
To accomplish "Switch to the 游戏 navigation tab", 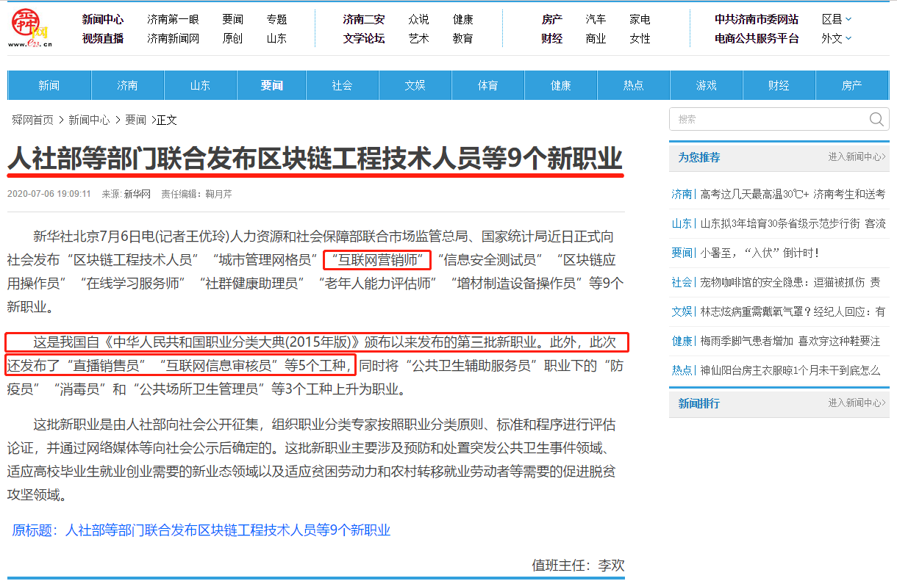I will pyautogui.click(x=706, y=86).
